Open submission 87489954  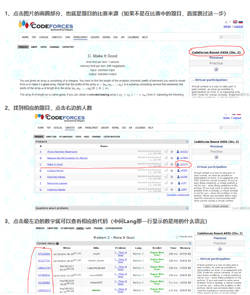(44, 275)
